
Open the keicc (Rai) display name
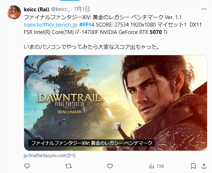[x=37, y=9]
